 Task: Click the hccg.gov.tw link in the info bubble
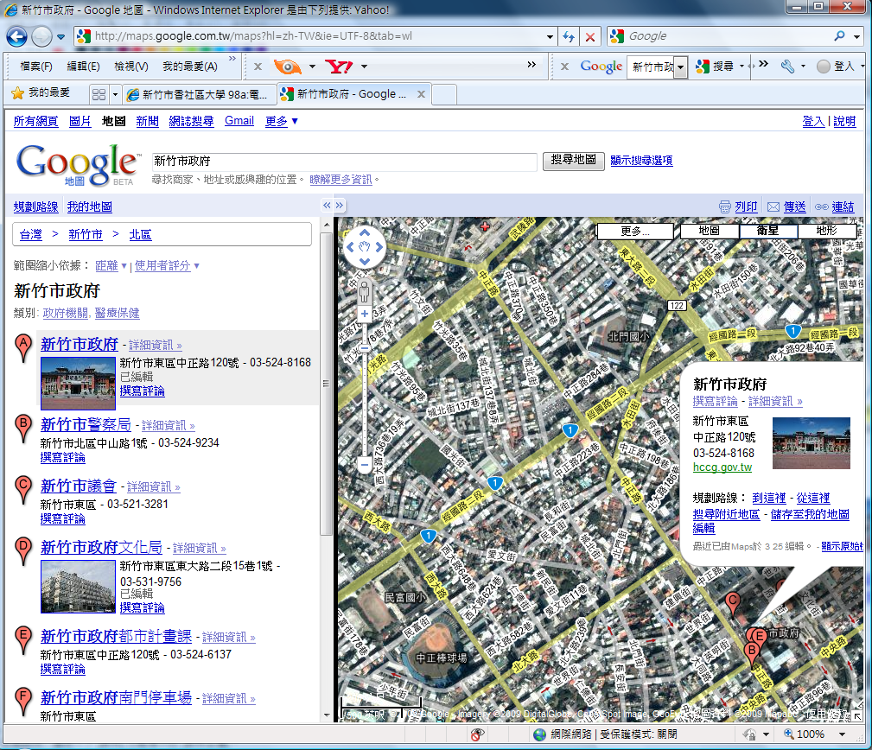[x=722, y=467]
